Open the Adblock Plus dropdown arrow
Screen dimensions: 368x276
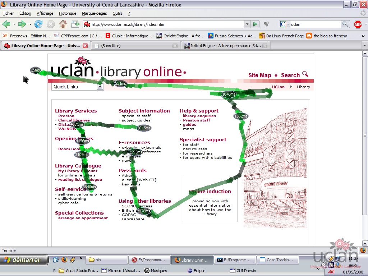coord(365,24)
